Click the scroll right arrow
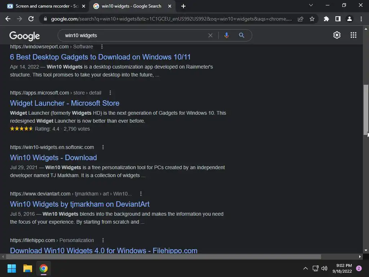This screenshot has height=277, width=369. point(360,256)
